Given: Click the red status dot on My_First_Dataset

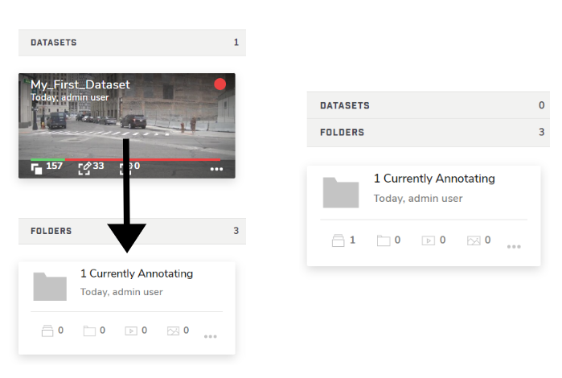Looking at the screenshot, I should (219, 84).
